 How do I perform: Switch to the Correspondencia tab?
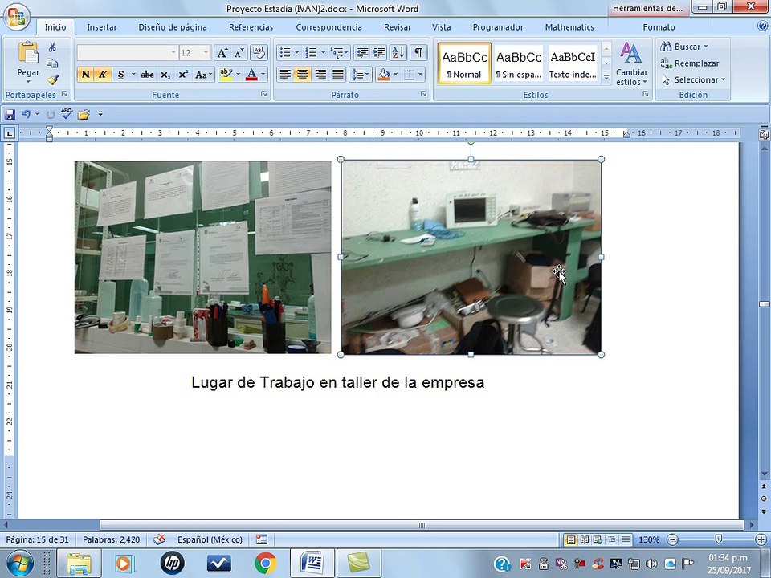click(329, 27)
